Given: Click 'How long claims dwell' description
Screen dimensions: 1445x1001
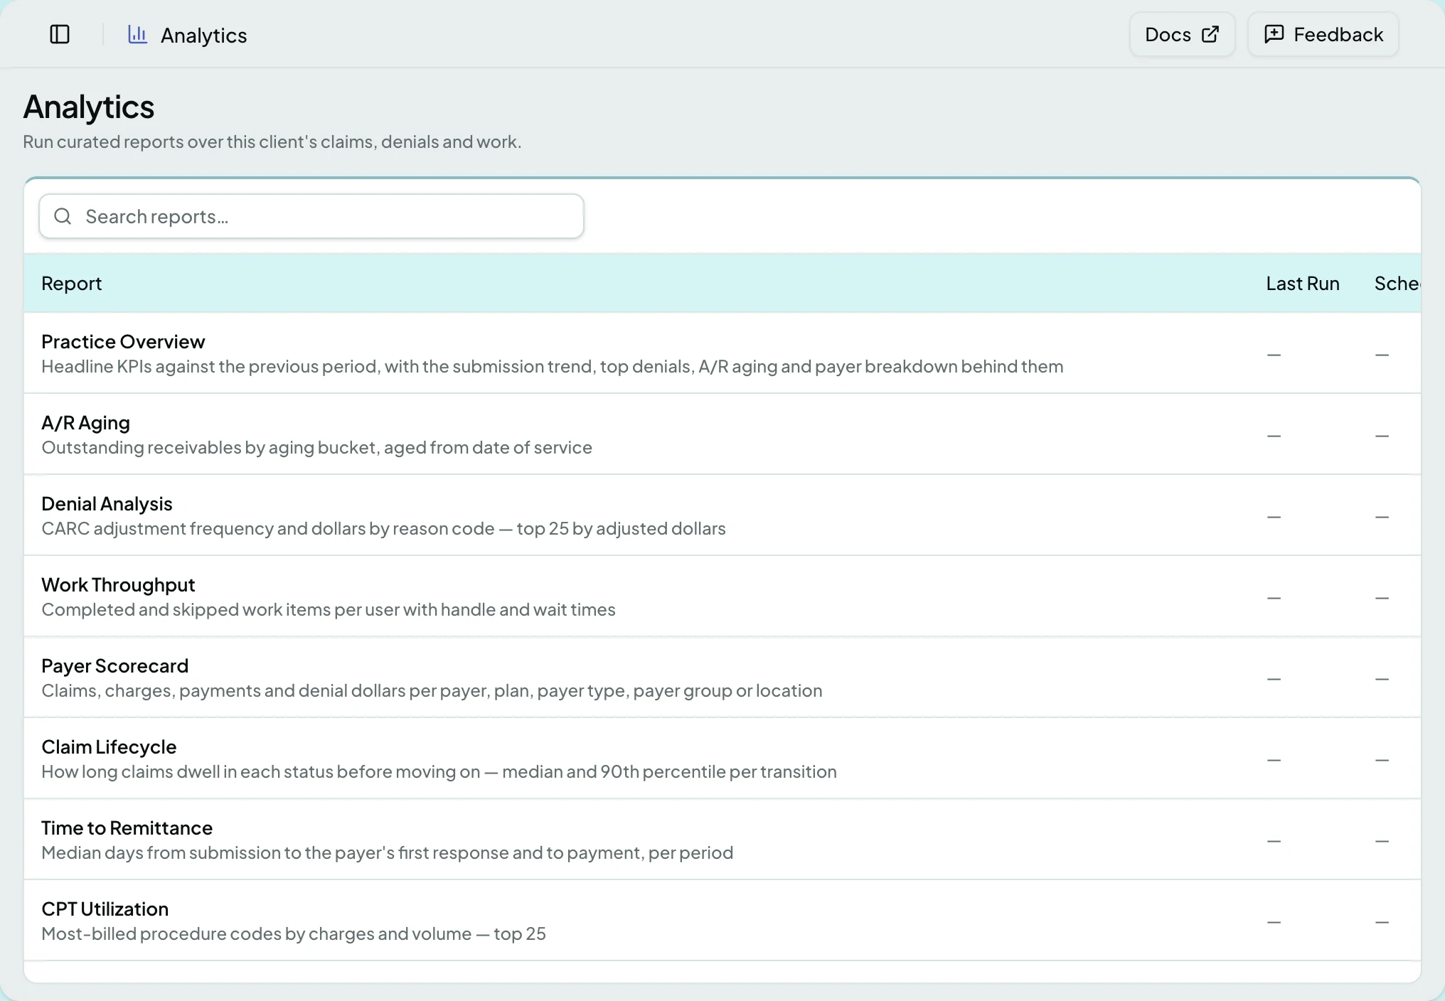Looking at the screenshot, I should 439,771.
